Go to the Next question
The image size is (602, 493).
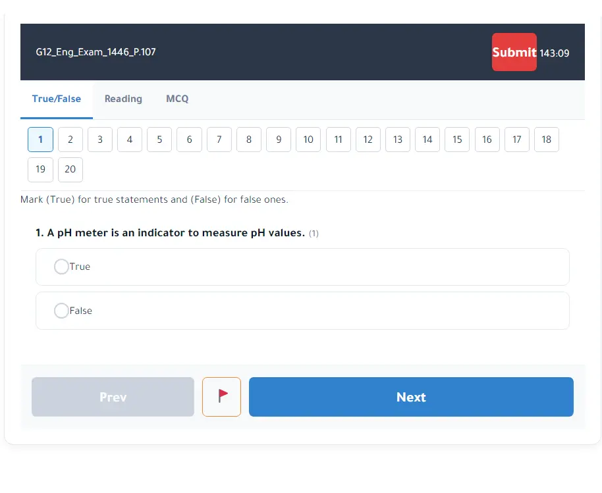point(411,397)
